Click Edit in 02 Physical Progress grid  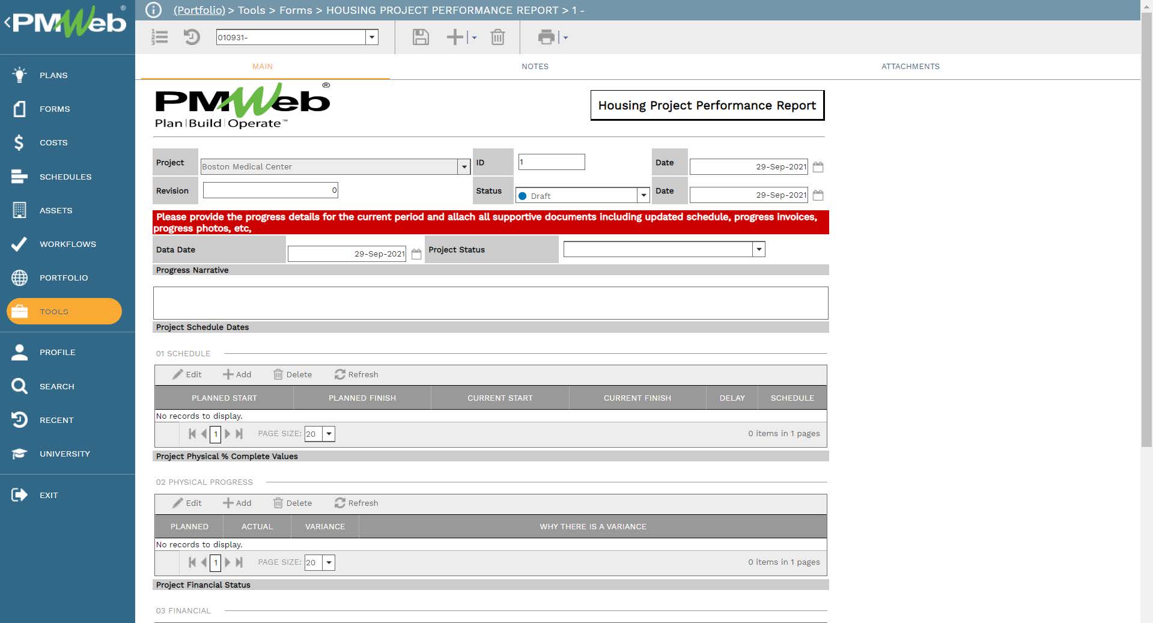point(187,503)
